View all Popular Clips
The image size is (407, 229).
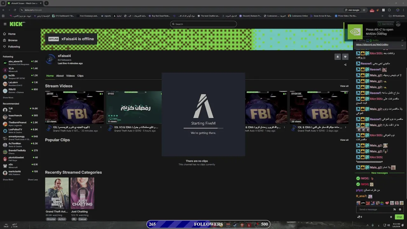point(344,140)
